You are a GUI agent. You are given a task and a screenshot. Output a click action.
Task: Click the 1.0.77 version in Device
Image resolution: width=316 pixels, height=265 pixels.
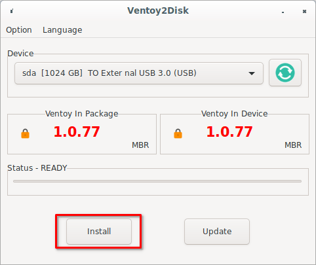pyautogui.click(x=229, y=132)
